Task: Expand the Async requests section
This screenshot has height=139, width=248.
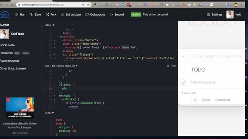Action: coord(10,61)
